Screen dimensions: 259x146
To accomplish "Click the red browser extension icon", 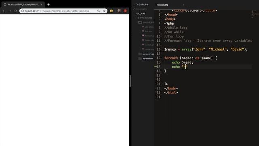I will tap(125, 11).
